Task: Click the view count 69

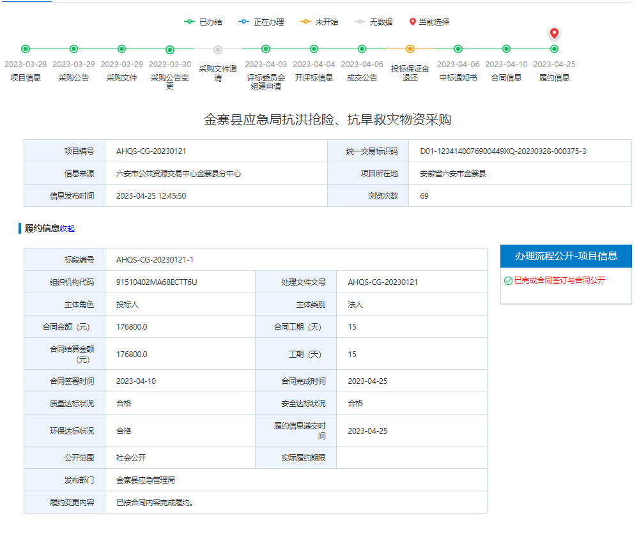Action: 424,196
